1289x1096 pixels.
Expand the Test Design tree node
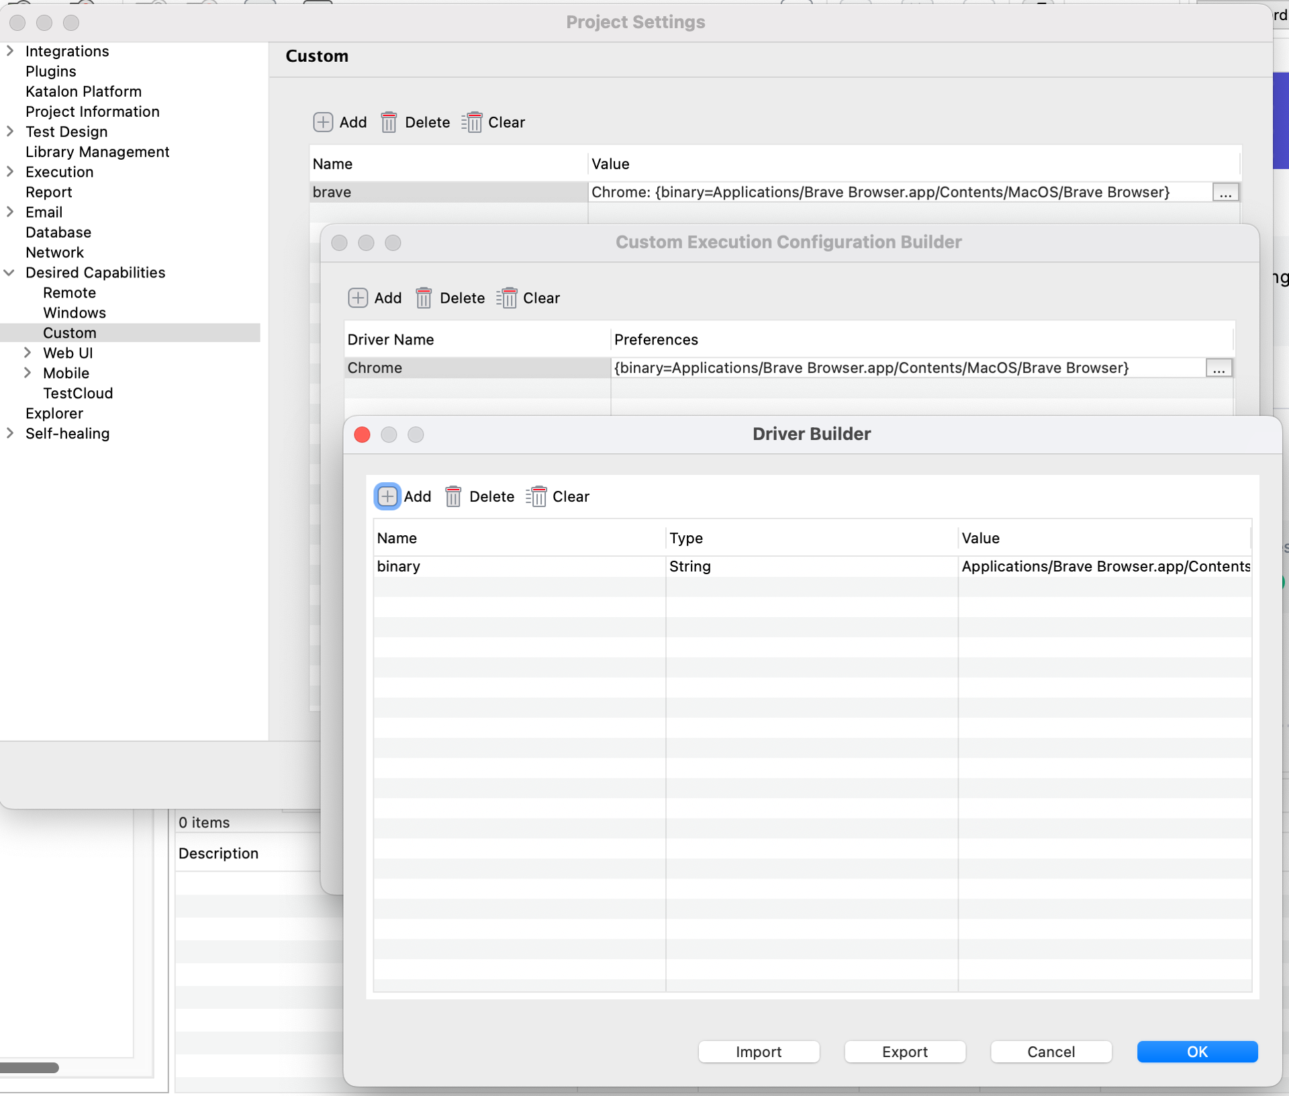9,132
